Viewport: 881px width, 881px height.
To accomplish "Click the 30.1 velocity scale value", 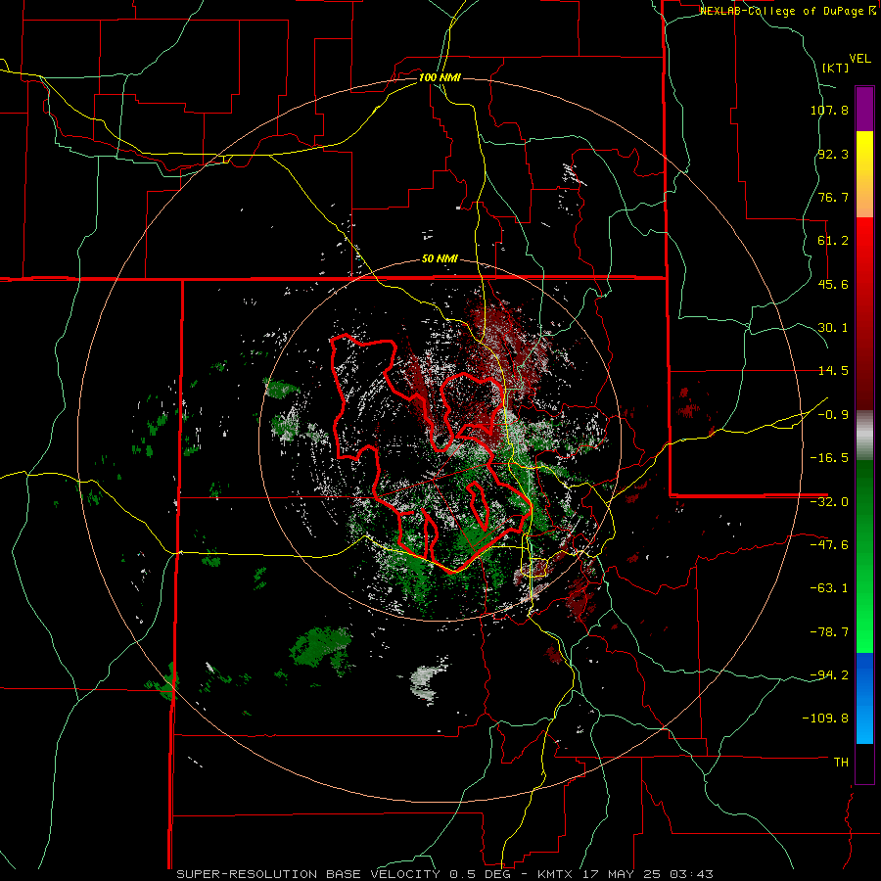I will tap(833, 328).
